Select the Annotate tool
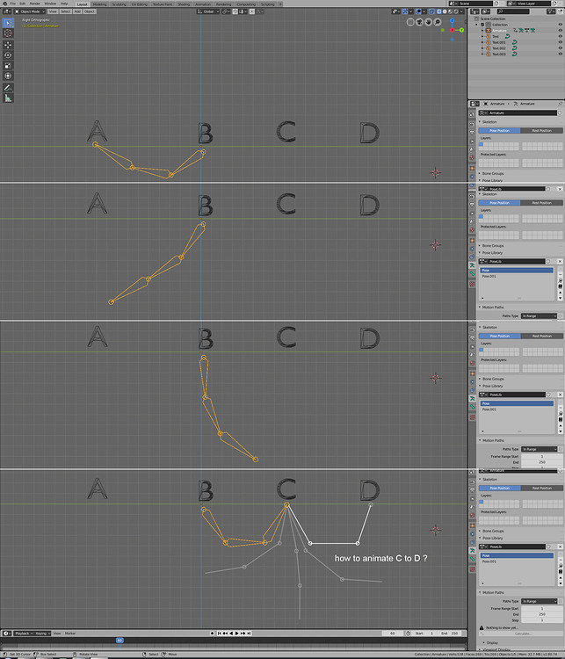The image size is (565, 659). click(8, 87)
